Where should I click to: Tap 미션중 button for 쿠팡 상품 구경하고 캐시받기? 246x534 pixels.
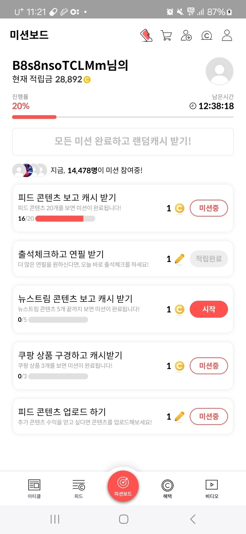(x=209, y=366)
